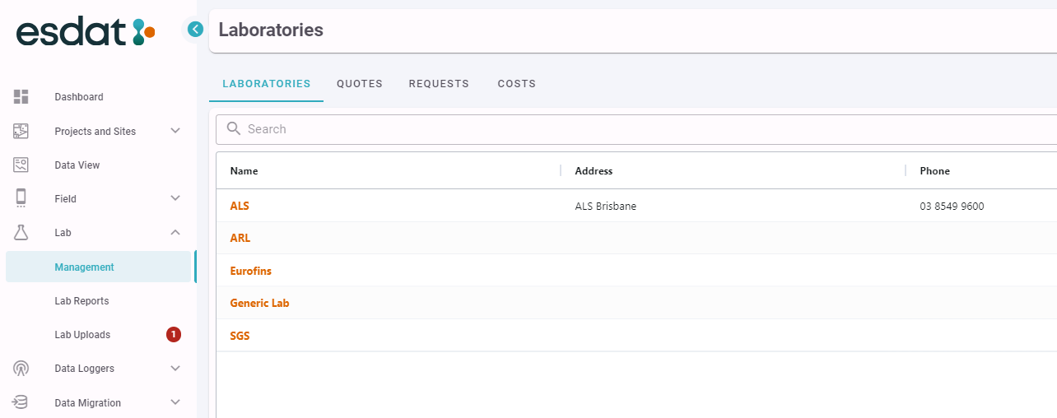Open the Eurofins laboratory link
1057x418 pixels.
(251, 271)
